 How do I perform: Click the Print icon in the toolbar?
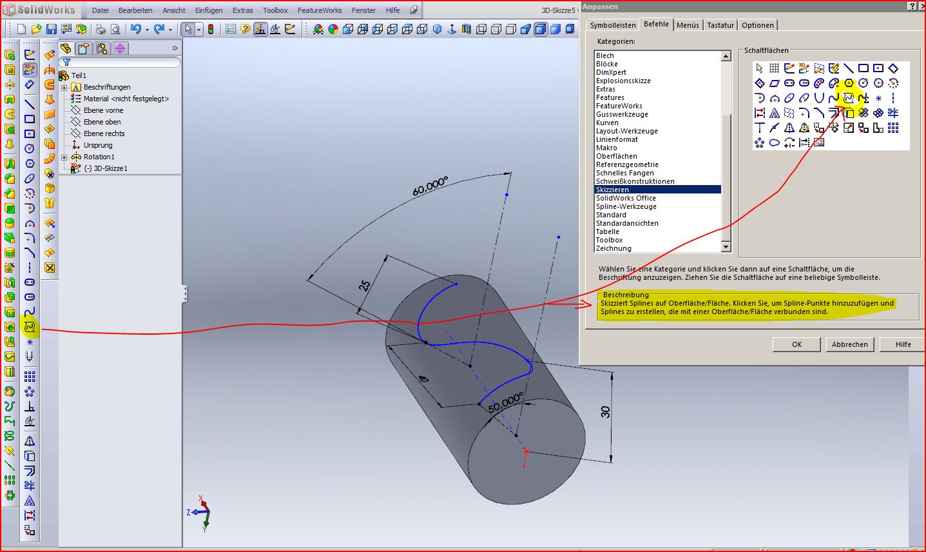pyautogui.click(x=101, y=29)
